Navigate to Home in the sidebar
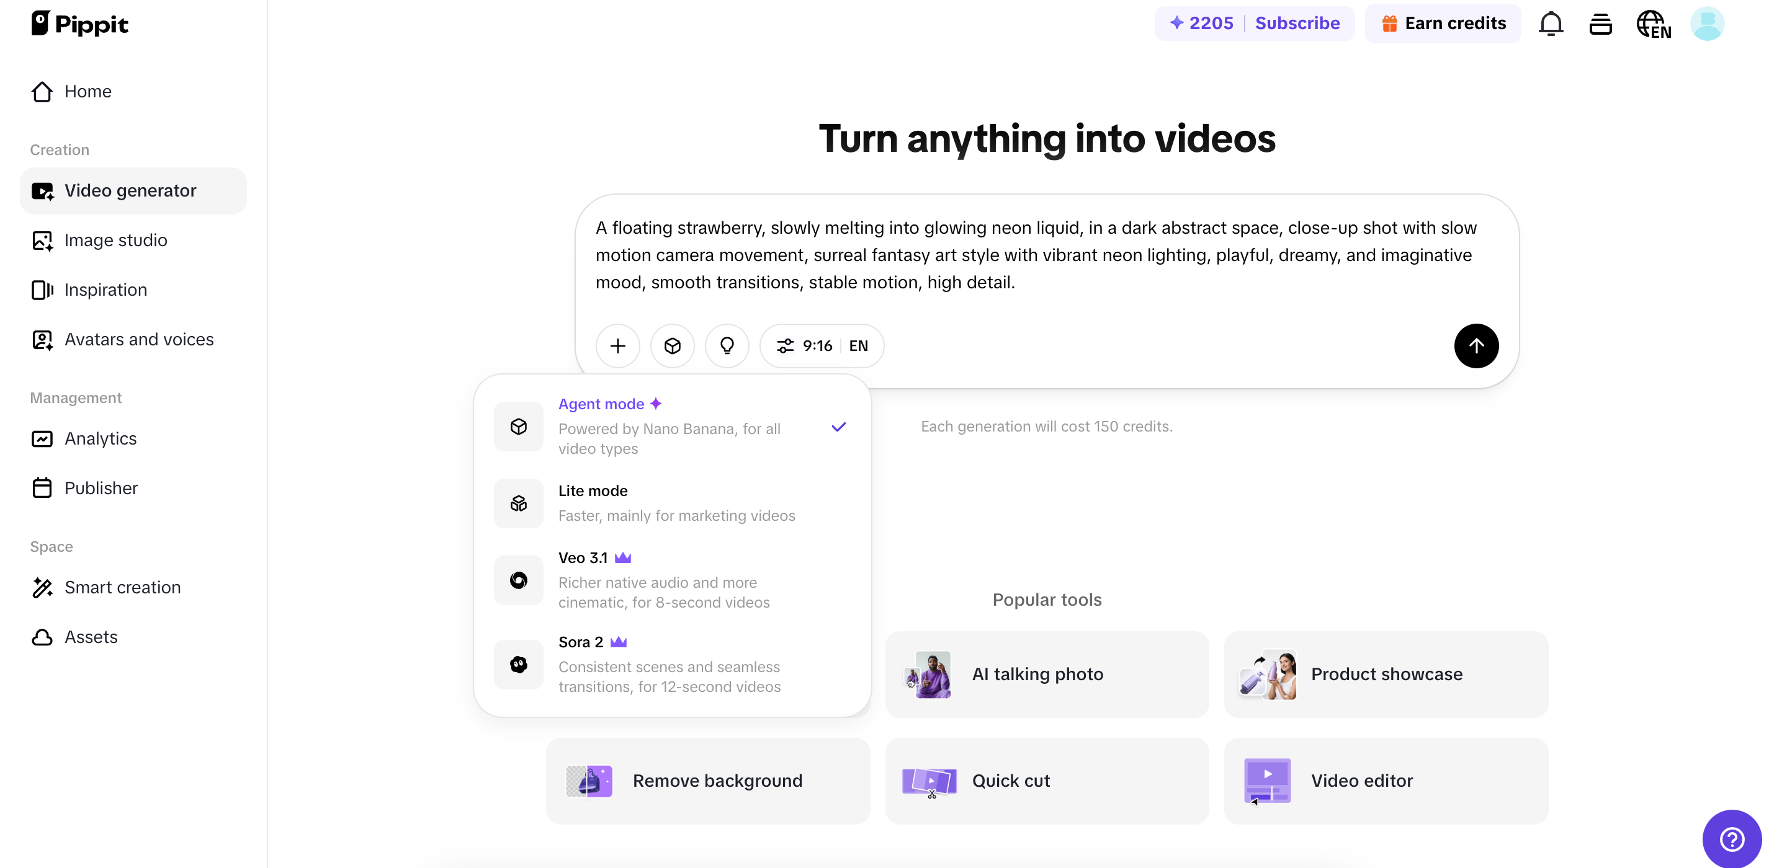 click(x=88, y=91)
